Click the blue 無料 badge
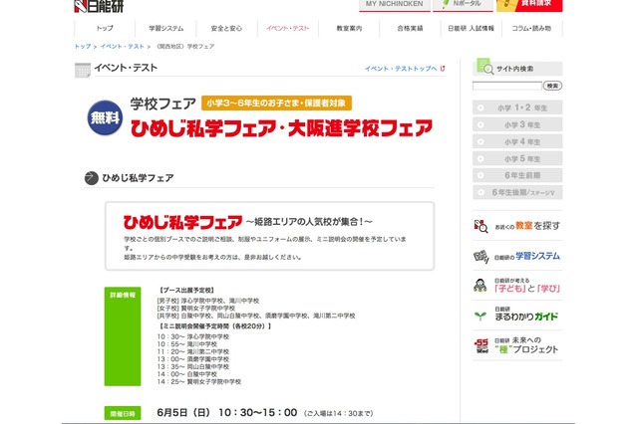Viewport: 638px width, 424px height. (x=105, y=117)
